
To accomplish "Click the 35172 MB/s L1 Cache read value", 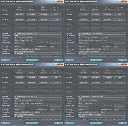I will [x=83, y=78].
